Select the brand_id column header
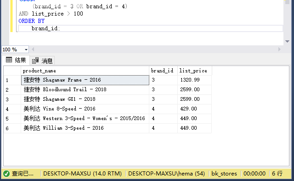 [x=163, y=71]
